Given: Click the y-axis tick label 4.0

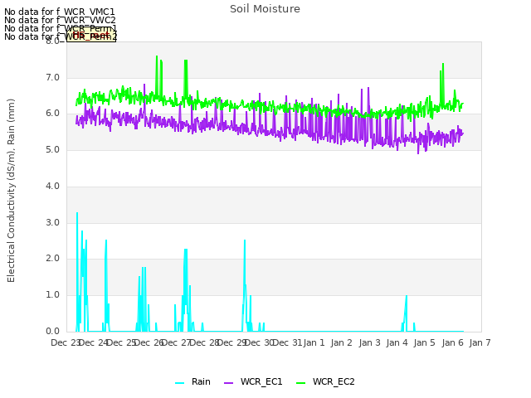Looking at the screenshot, I should click(x=52, y=186).
